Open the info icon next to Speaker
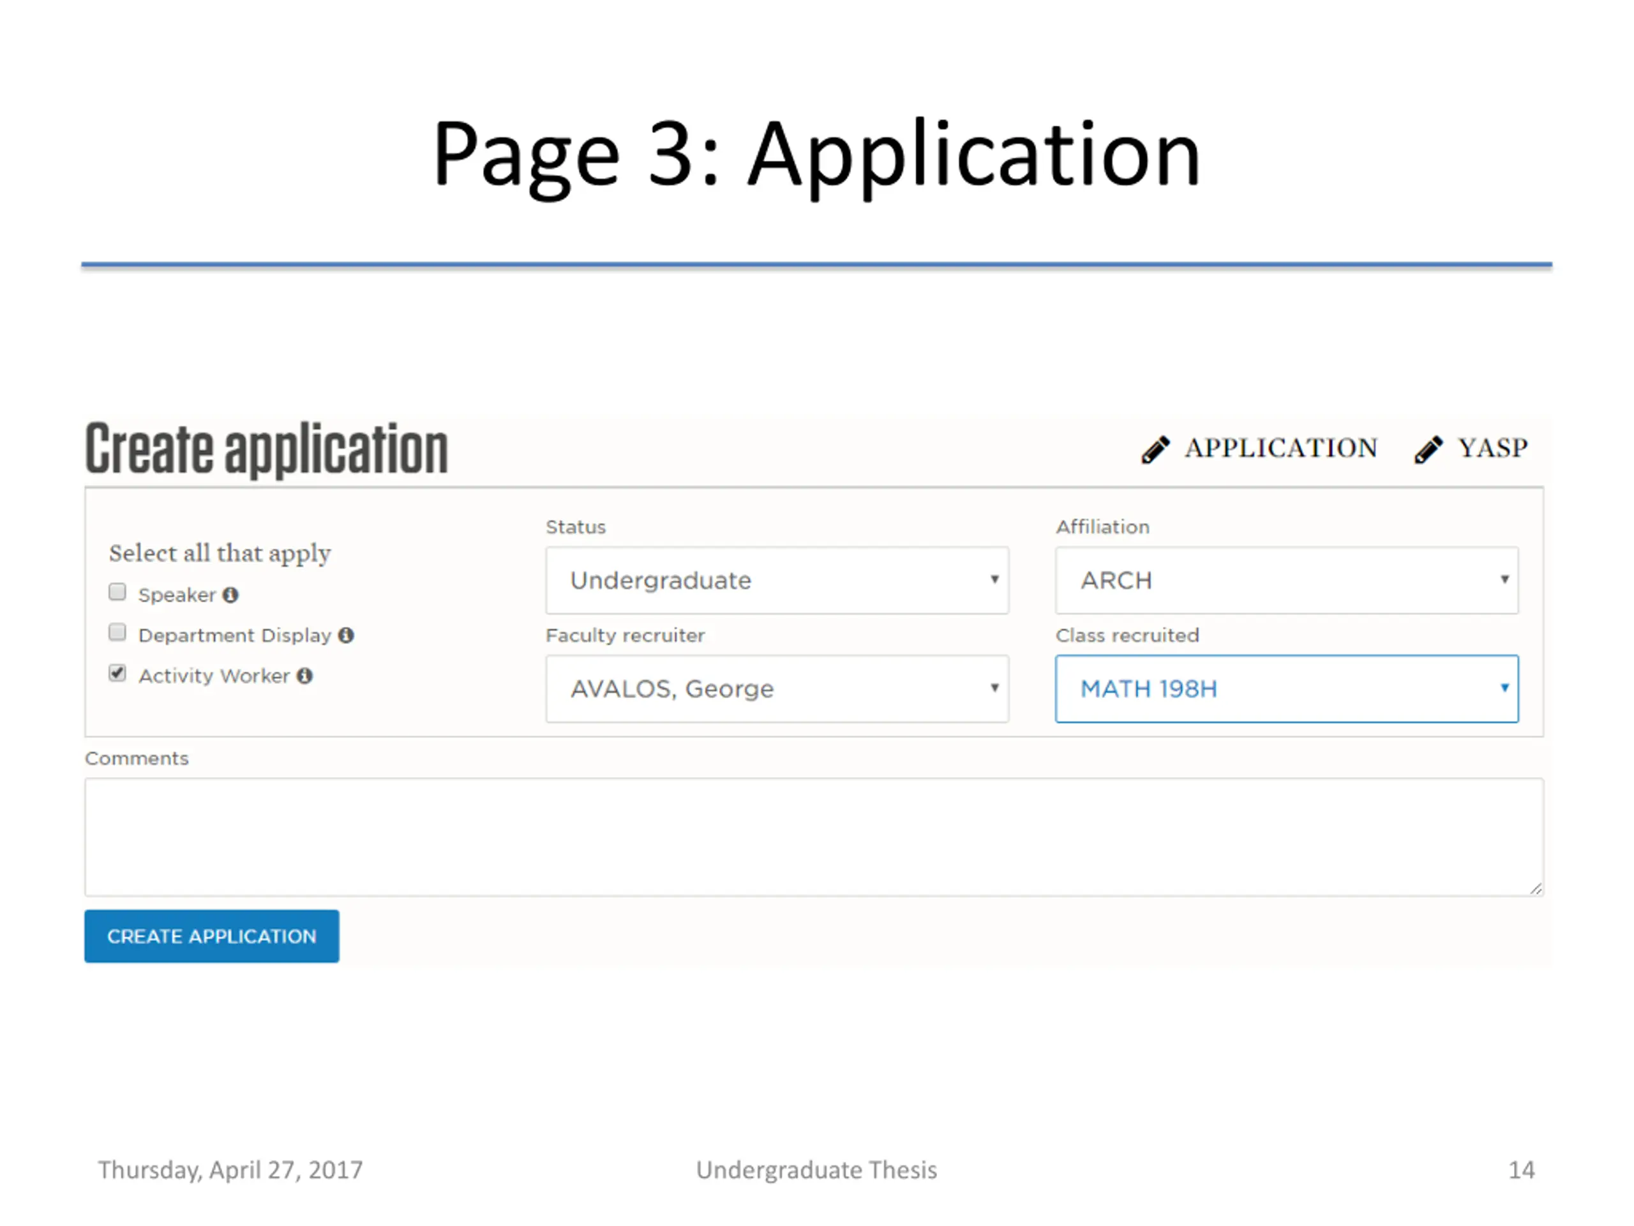This screenshot has width=1634, height=1226. [x=230, y=595]
